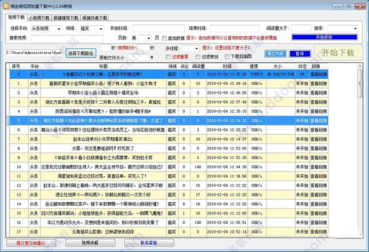Image resolution: width=369 pixels, height=252 pixels.
Task: Select row 2 timed 2019-01-04 12:46:26
Action: coord(169,93)
